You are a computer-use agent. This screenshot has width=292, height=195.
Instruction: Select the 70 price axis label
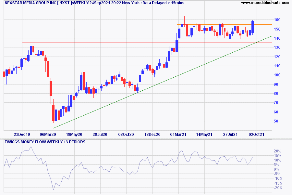click(x=276, y=103)
